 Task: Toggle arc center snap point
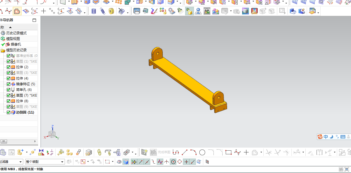tap(173, 162)
